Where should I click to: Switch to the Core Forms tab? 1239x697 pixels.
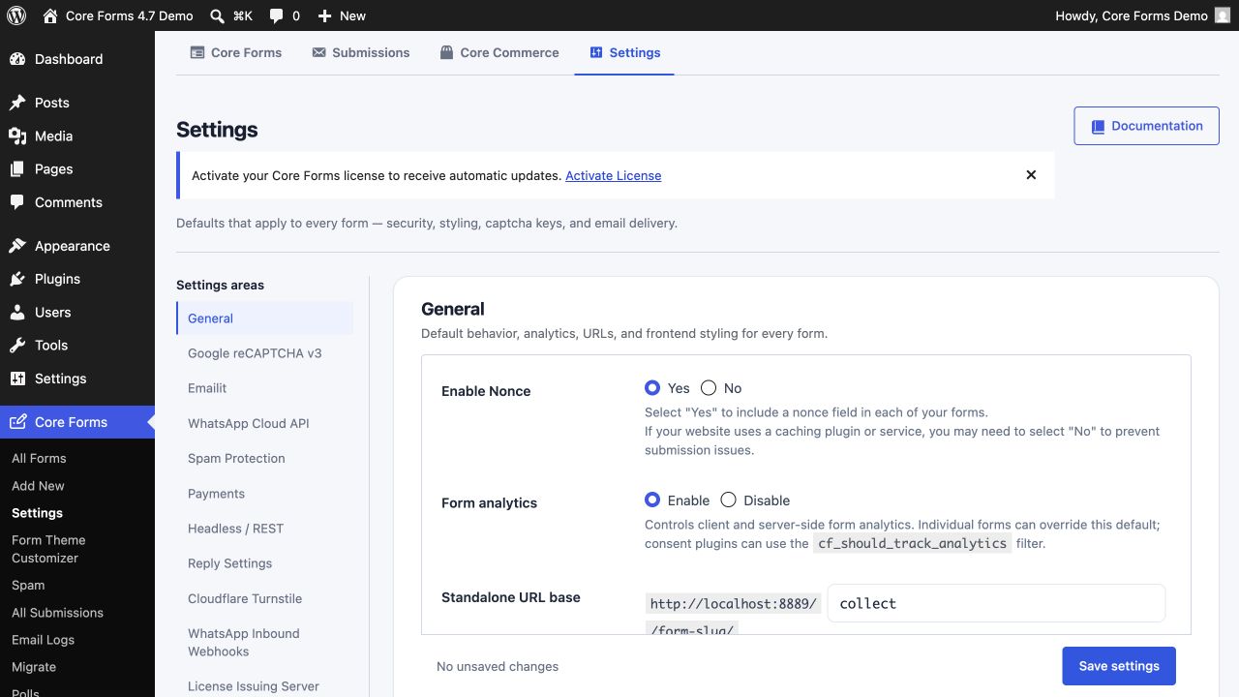236,53
